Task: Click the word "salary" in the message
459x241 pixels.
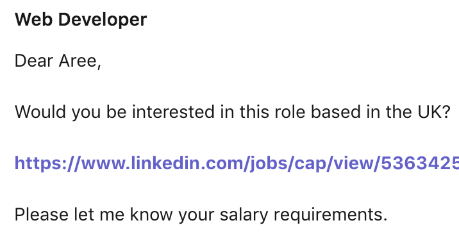Action: point(244,215)
